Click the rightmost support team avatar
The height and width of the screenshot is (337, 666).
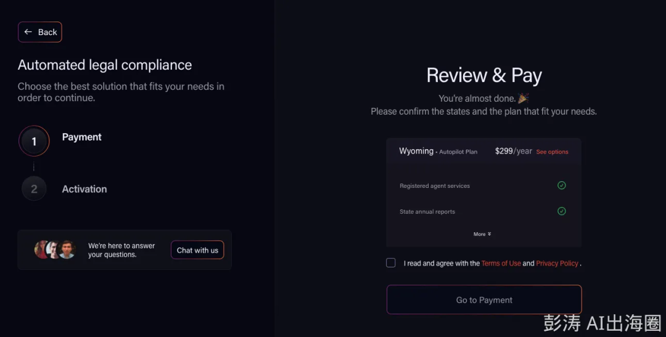[67, 250]
